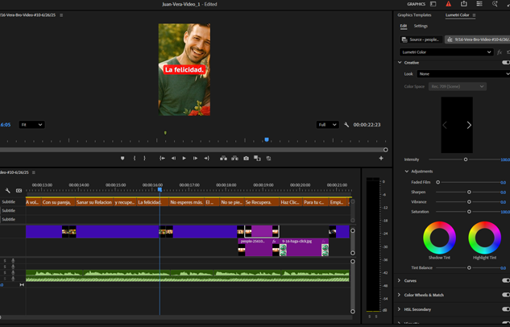510x327 pixels.
Task: Click the red warning alert icon
Action: (x=448, y=4)
